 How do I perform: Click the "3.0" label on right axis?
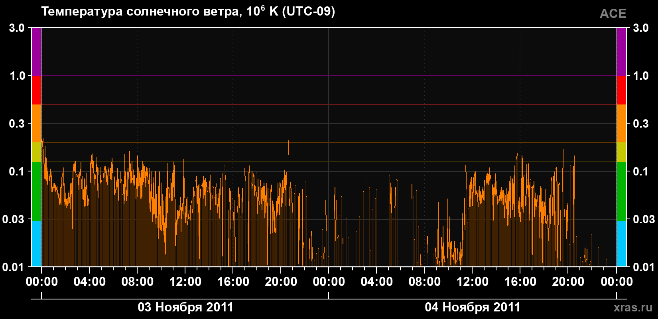641,28
